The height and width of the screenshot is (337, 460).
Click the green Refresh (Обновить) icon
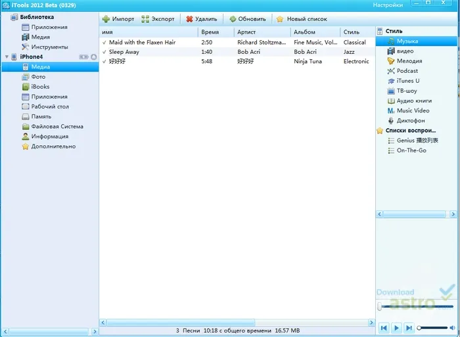point(233,19)
